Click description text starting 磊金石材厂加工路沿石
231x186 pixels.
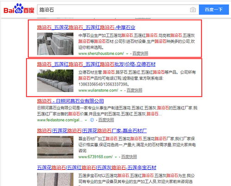[x=137, y=145]
